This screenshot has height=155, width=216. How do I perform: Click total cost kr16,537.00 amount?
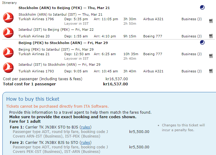[x=115, y=84]
